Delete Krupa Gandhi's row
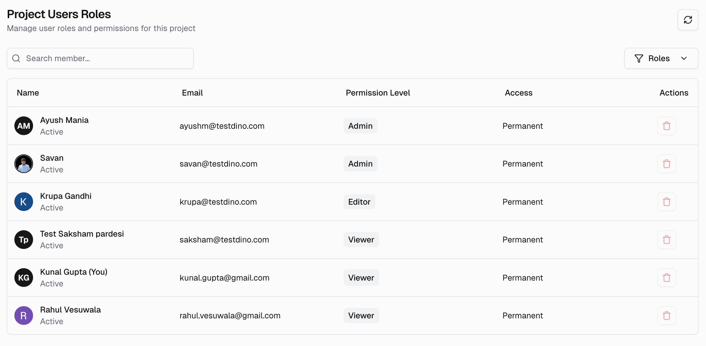This screenshot has height=346, width=706. pyautogui.click(x=667, y=202)
